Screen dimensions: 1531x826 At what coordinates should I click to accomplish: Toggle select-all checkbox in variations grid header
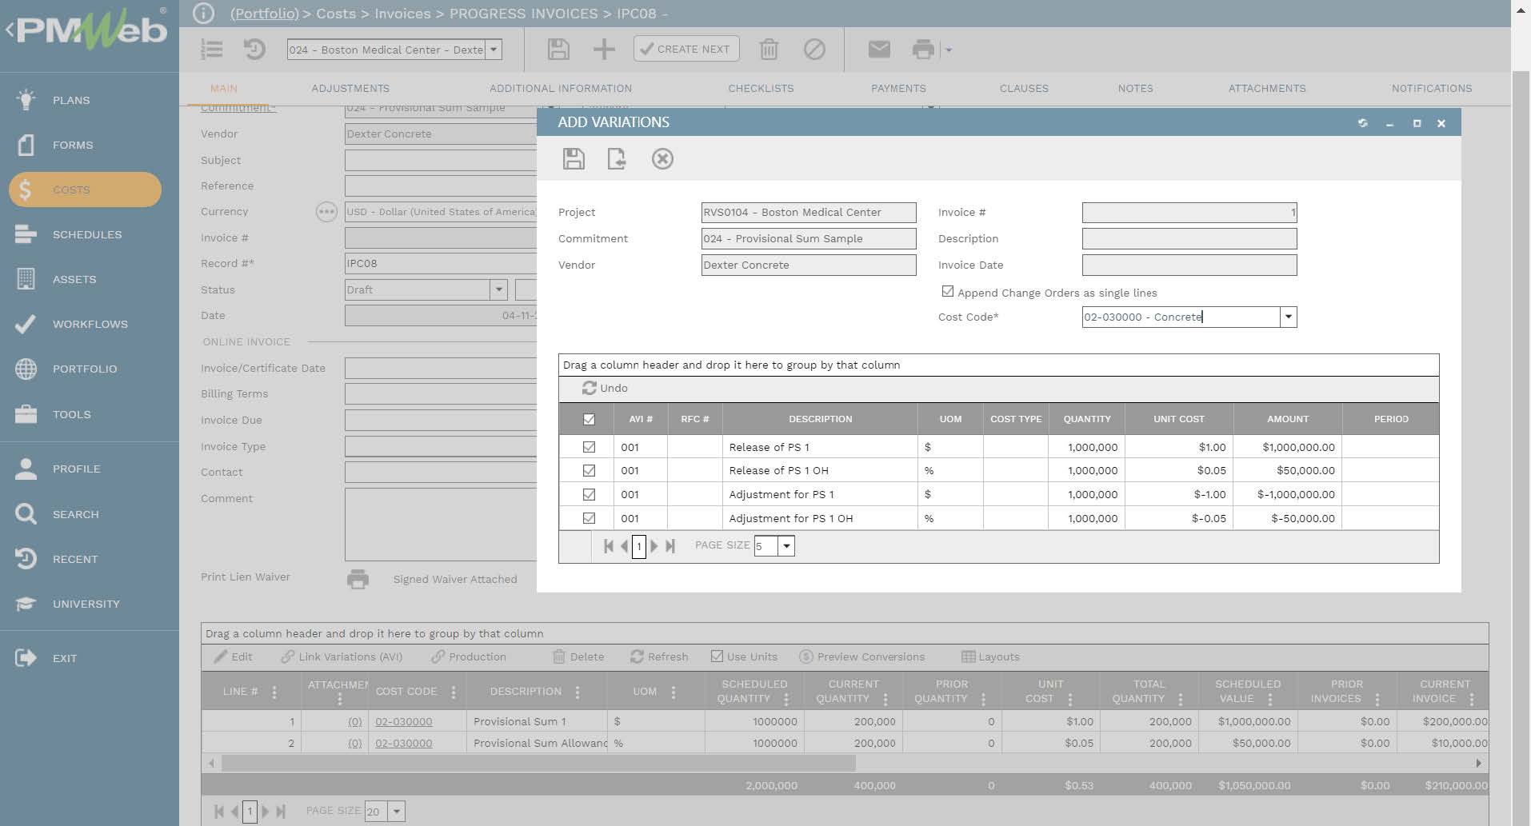point(589,419)
